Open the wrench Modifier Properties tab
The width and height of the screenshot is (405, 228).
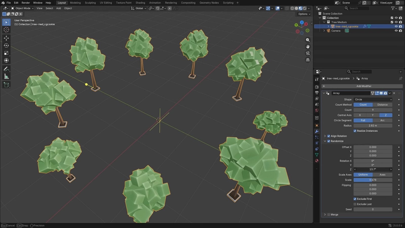(317, 131)
